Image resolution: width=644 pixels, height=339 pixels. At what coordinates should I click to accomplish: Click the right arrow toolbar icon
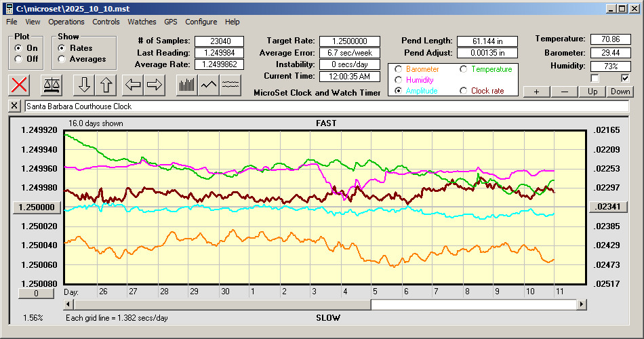155,85
